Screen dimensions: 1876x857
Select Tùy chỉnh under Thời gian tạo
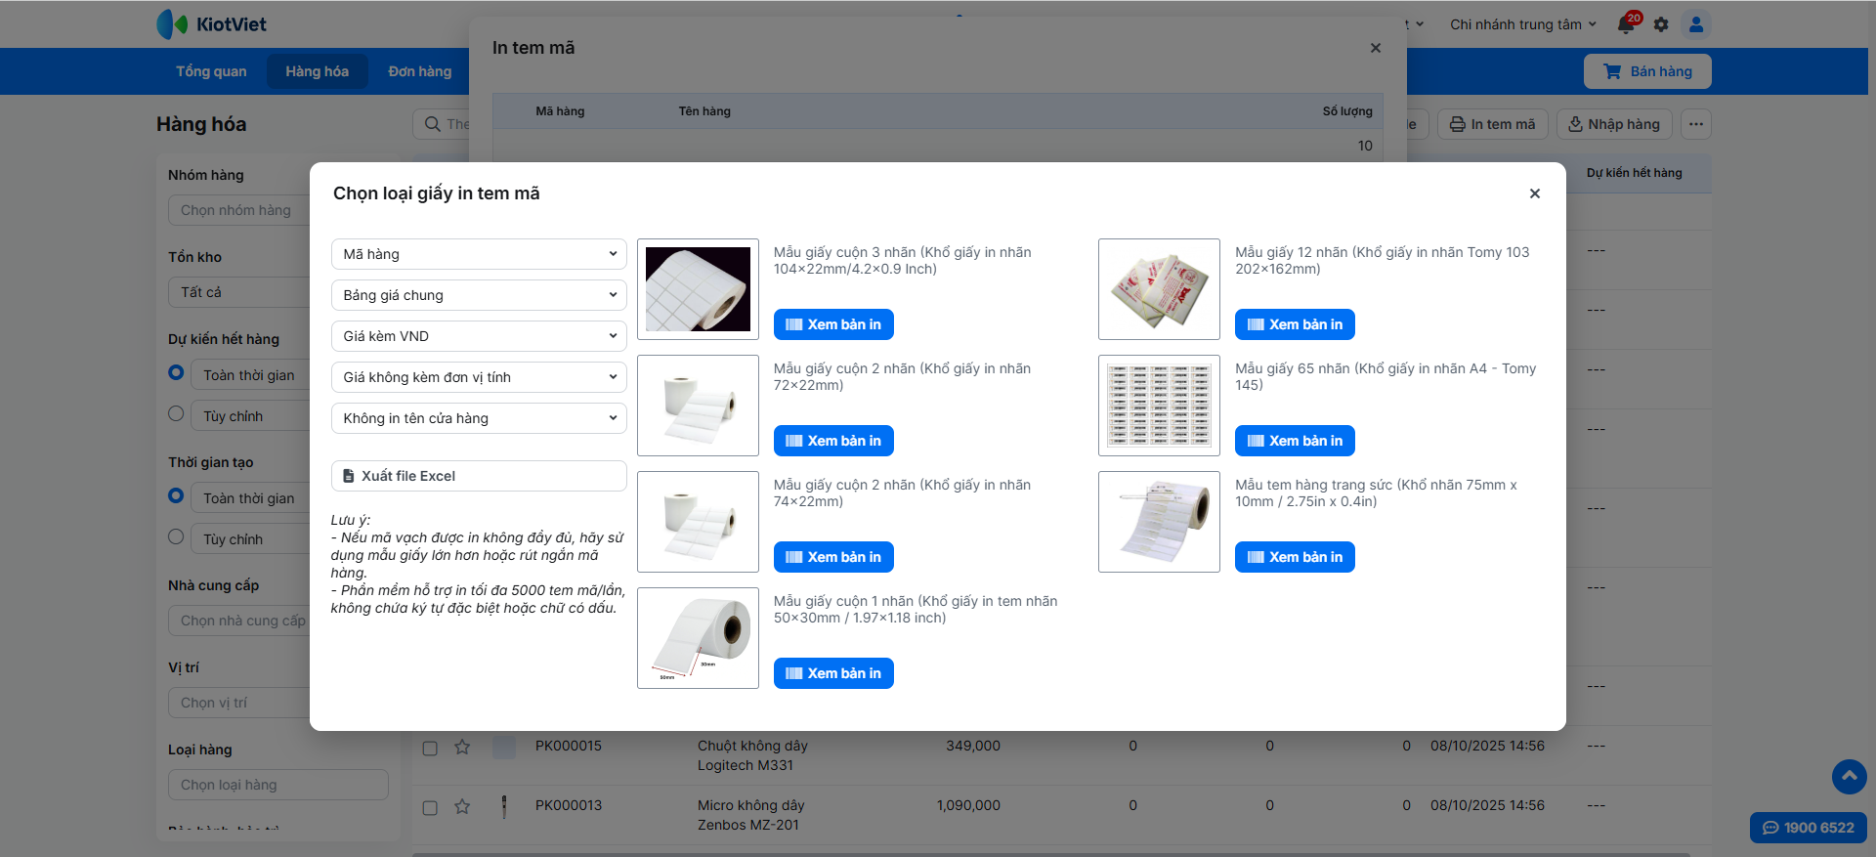click(x=176, y=536)
